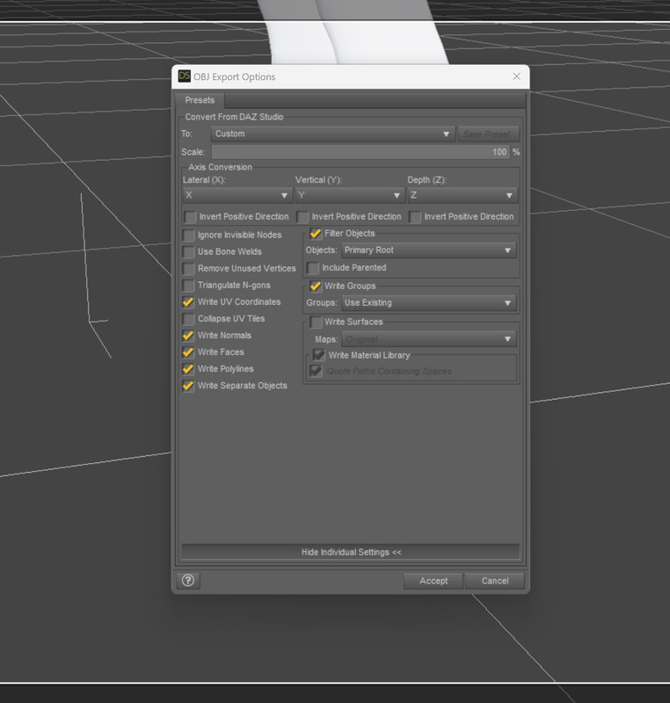Open the help question mark icon
Screen dimensions: 670x703
point(188,581)
